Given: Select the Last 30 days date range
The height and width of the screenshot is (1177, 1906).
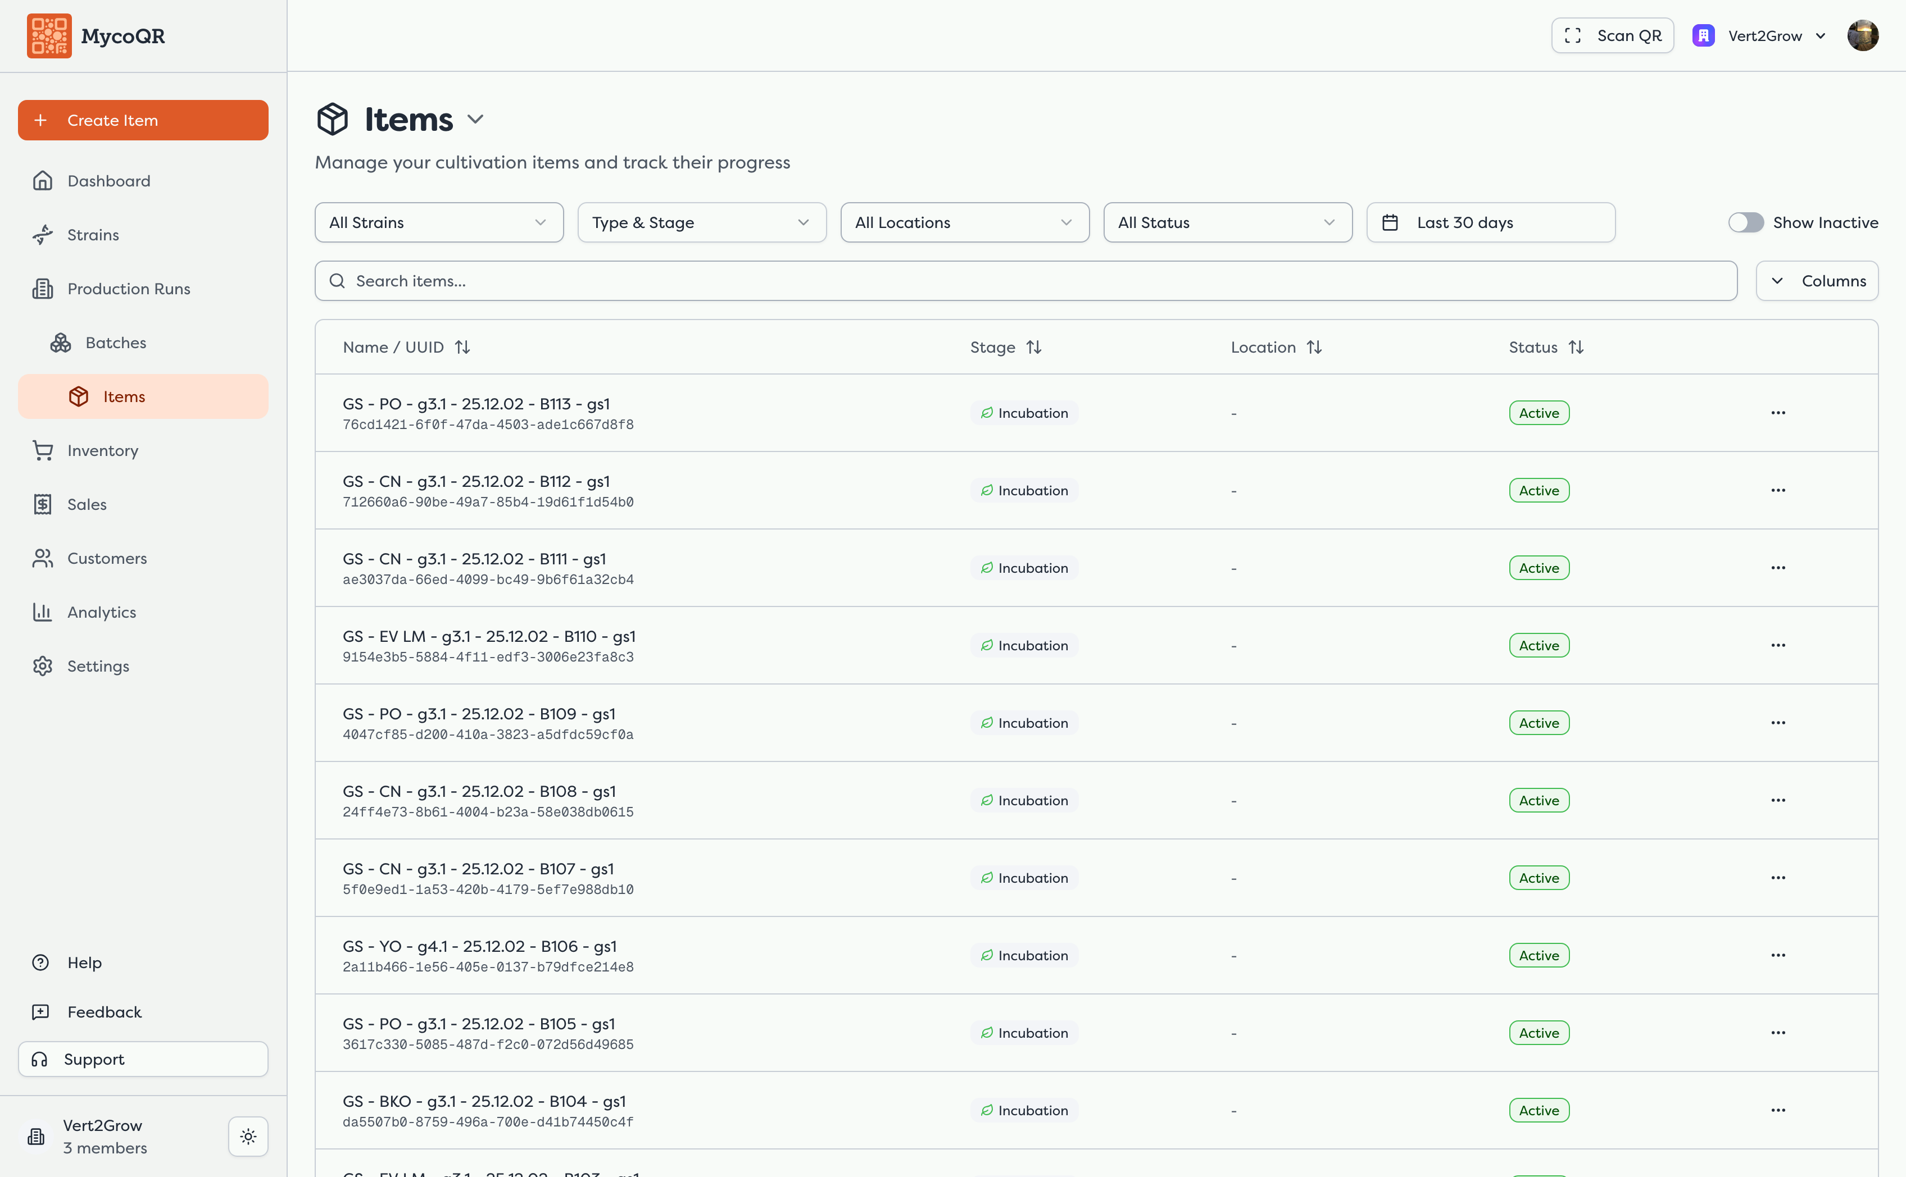Looking at the screenshot, I should coord(1490,222).
